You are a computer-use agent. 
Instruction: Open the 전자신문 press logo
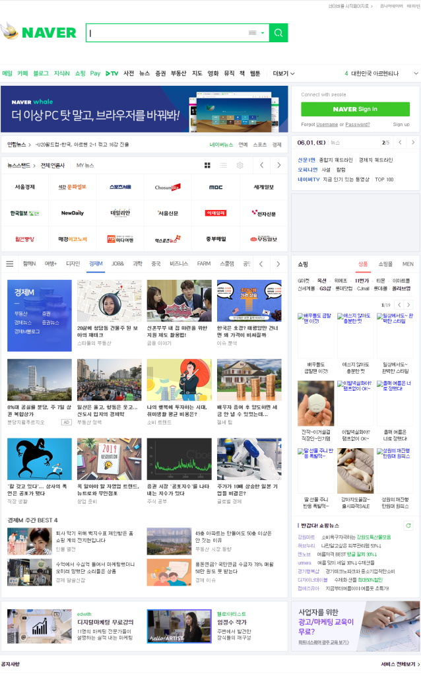pyautogui.click(x=264, y=213)
